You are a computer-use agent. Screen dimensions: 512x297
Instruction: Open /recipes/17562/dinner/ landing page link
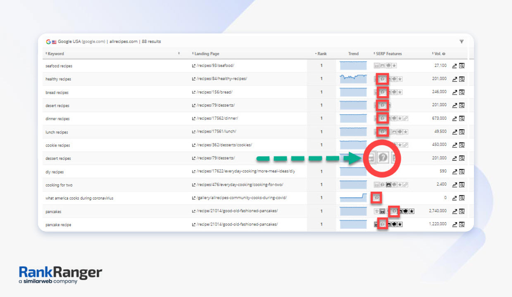click(217, 119)
